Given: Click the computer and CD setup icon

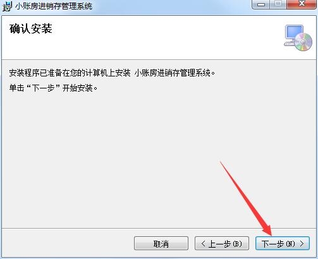Looking at the screenshot, I should pyautogui.click(x=298, y=38).
